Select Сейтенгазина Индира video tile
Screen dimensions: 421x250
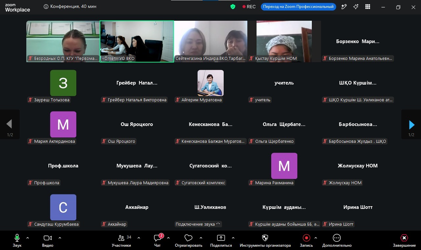210,41
